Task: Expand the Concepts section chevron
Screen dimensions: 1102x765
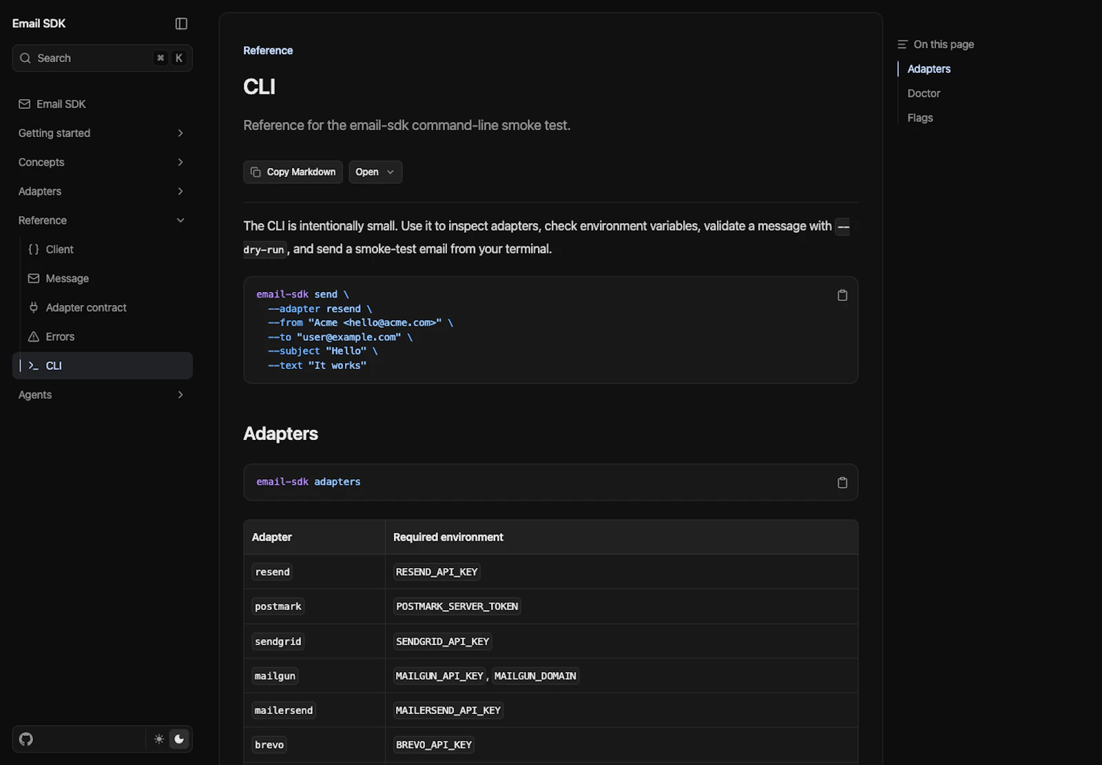Action: point(180,162)
